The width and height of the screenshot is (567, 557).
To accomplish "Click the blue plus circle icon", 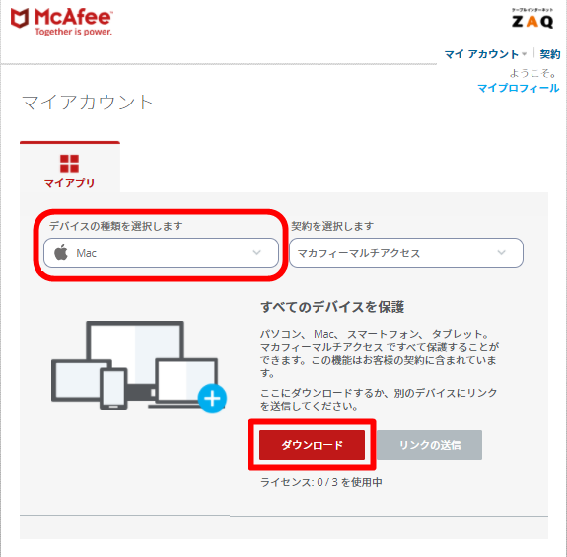I will [x=212, y=399].
